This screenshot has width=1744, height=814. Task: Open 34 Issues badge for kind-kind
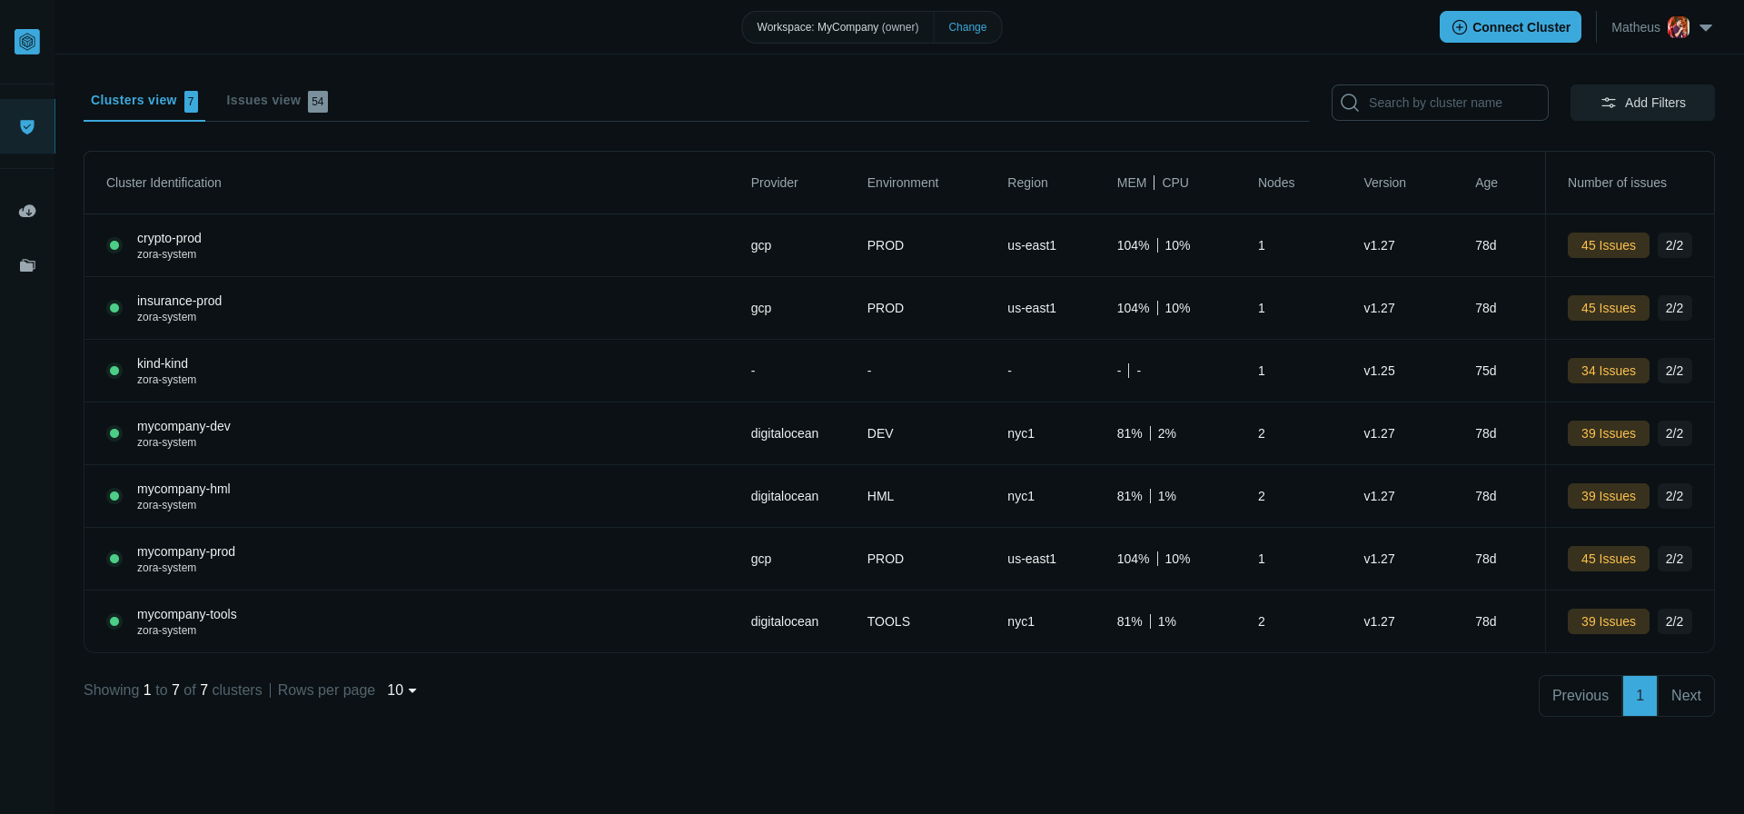(1609, 371)
